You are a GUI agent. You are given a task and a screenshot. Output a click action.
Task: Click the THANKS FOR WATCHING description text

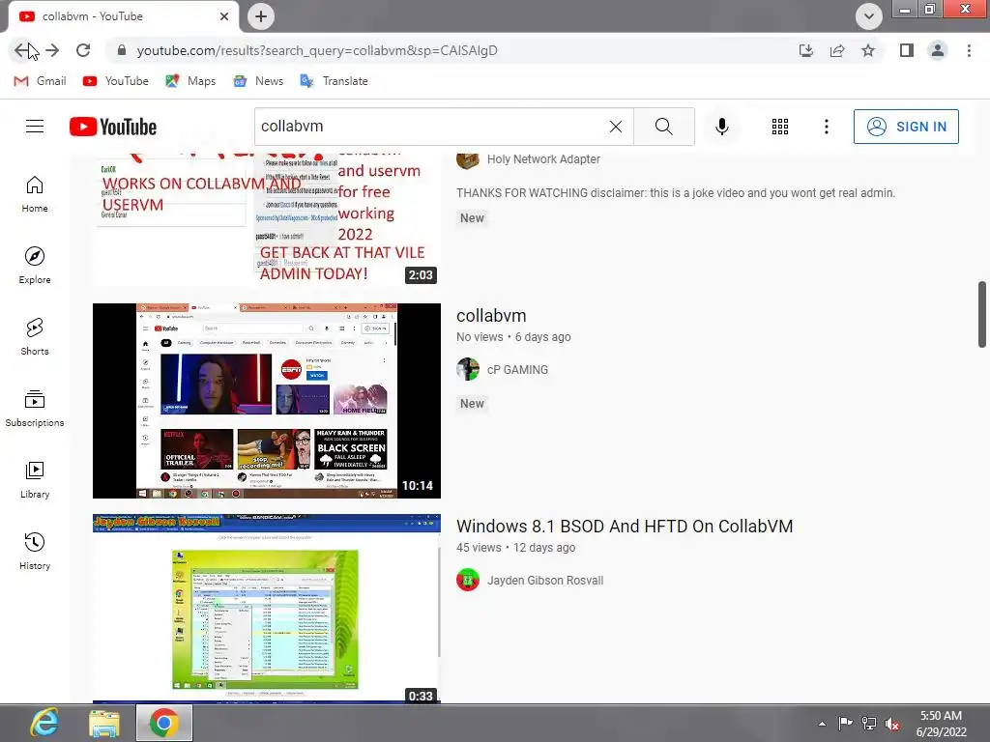[676, 193]
